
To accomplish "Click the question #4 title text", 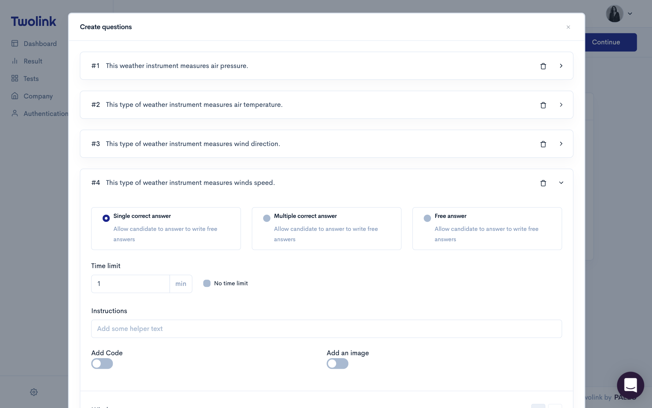I will coord(190,183).
